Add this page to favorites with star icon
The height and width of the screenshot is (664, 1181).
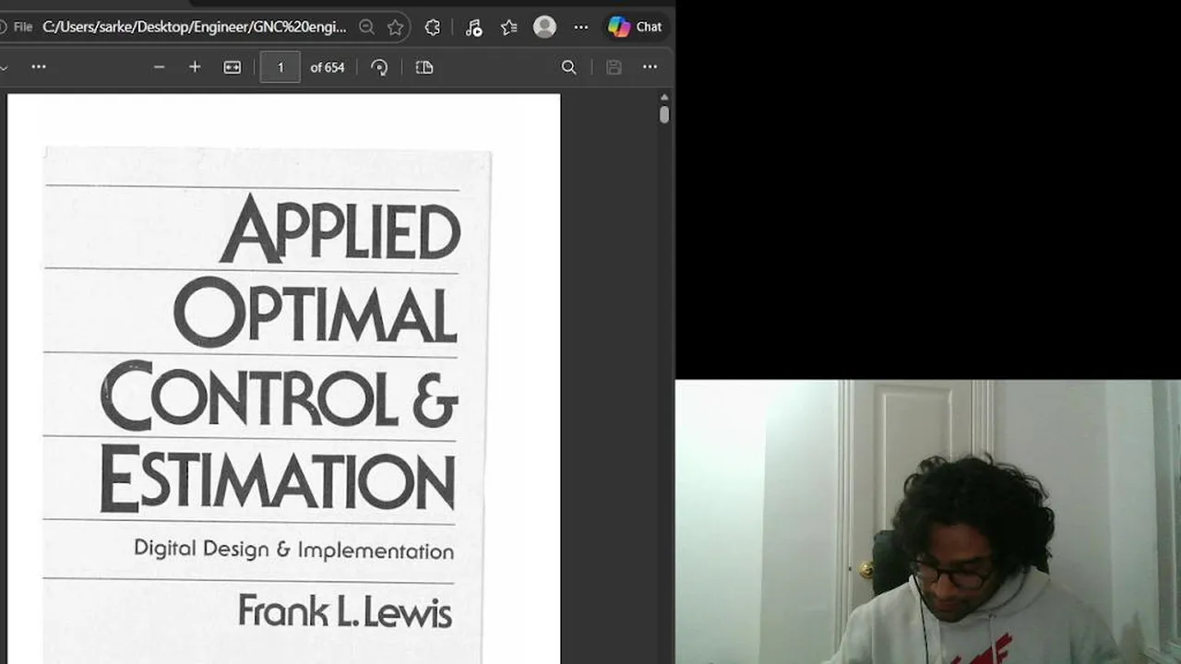coord(395,28)
